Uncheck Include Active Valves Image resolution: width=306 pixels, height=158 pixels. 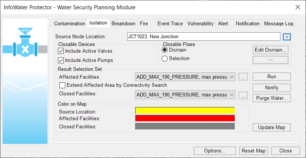tap(61, 51)
